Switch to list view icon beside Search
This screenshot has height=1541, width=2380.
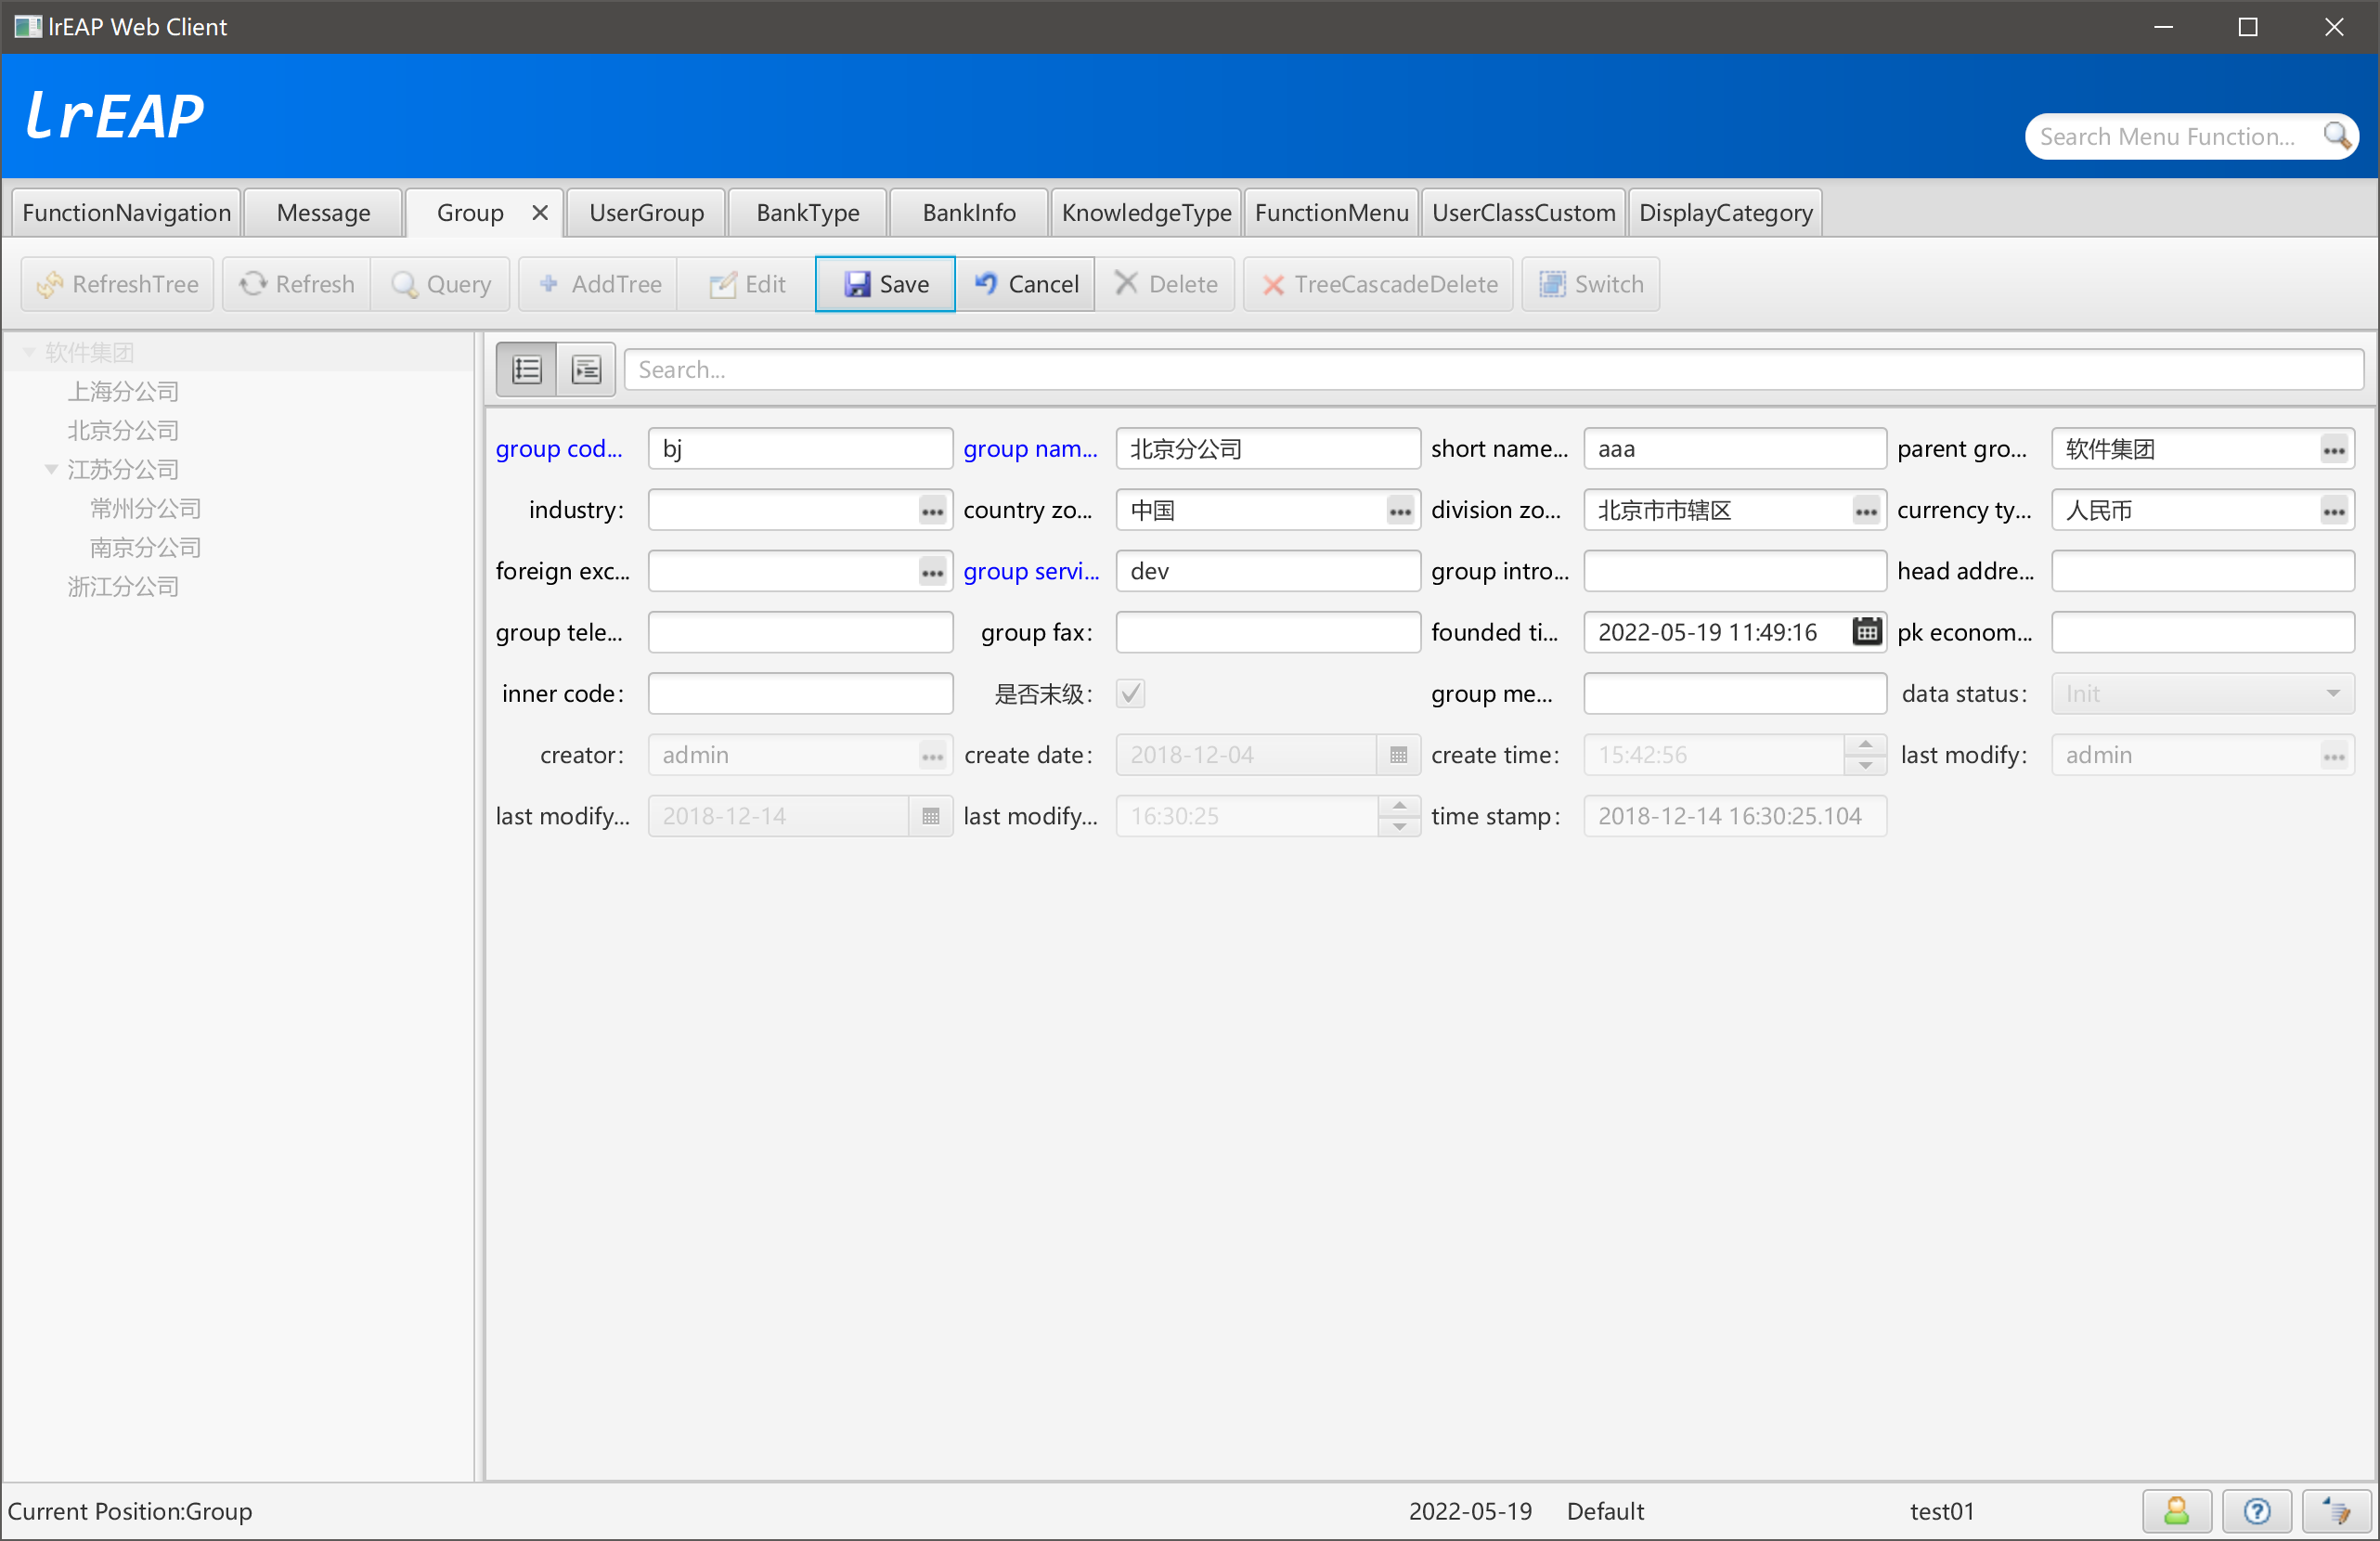pos(527,370)
